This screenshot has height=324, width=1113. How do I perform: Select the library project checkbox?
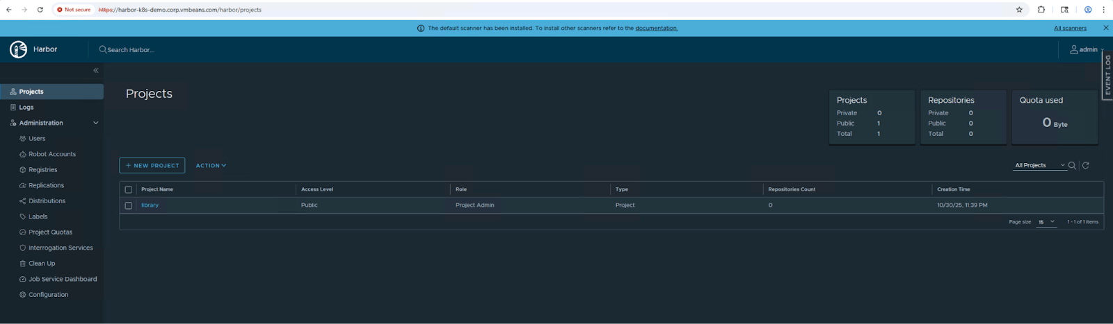[128, 205]
